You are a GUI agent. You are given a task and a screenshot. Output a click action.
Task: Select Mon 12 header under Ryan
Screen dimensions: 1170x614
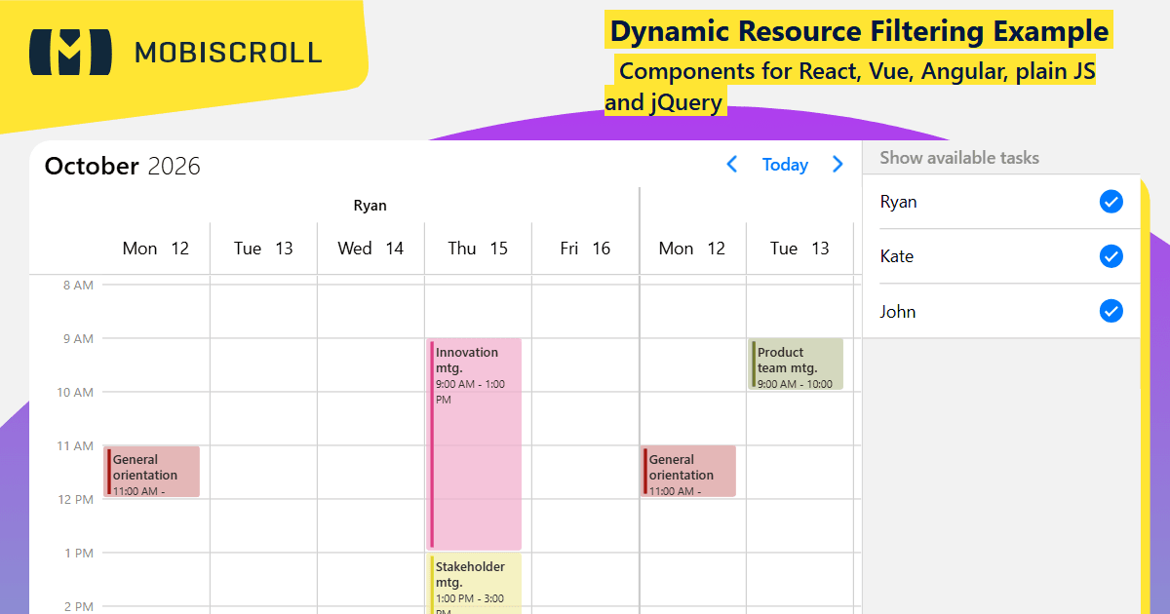point(156,249)
